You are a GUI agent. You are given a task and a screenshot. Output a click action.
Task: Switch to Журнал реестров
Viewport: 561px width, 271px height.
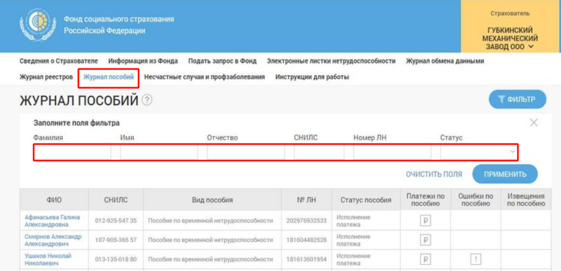(x=46, y=77)
